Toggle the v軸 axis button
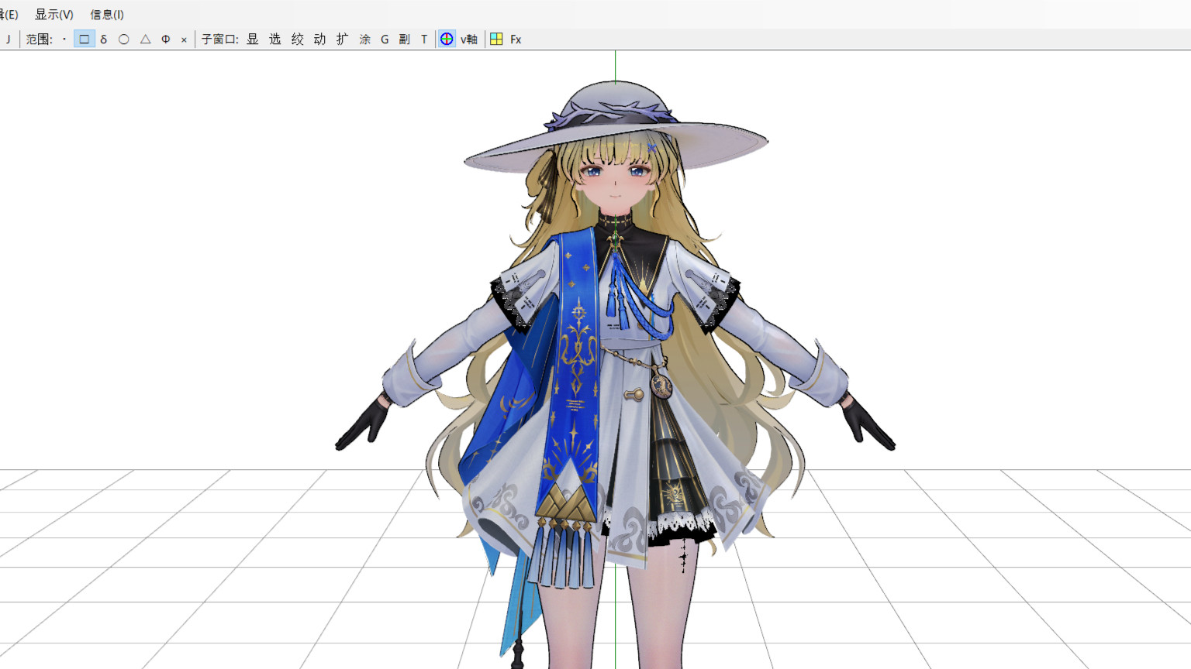The image size is (1191, 669). coord(468,39)
